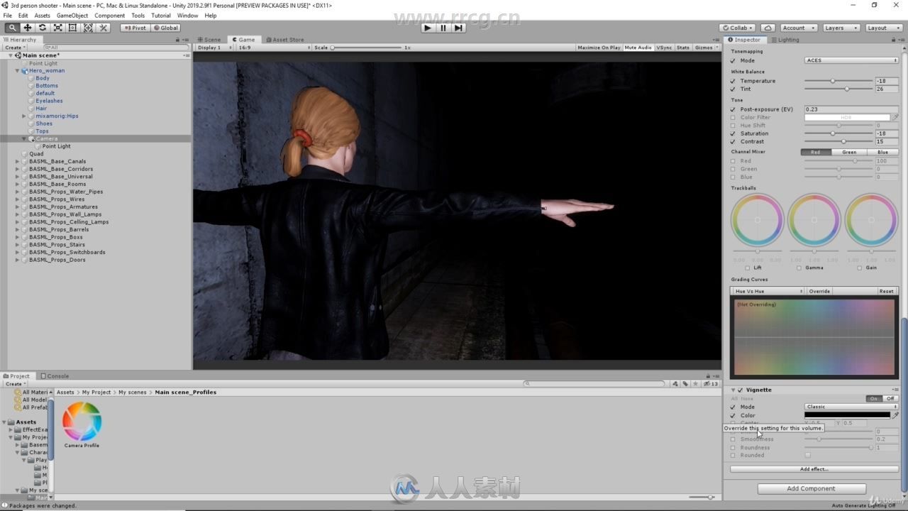Open the cloud services icon
The height and width of the screenshot is (511, 908).
(768, 28)
